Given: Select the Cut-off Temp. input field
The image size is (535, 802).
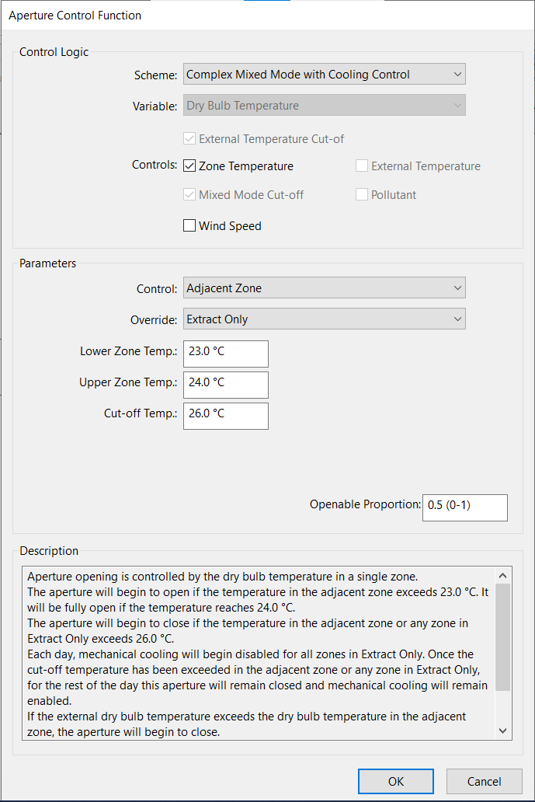Looking at the screenshot, I should click(x=226, y=416).
